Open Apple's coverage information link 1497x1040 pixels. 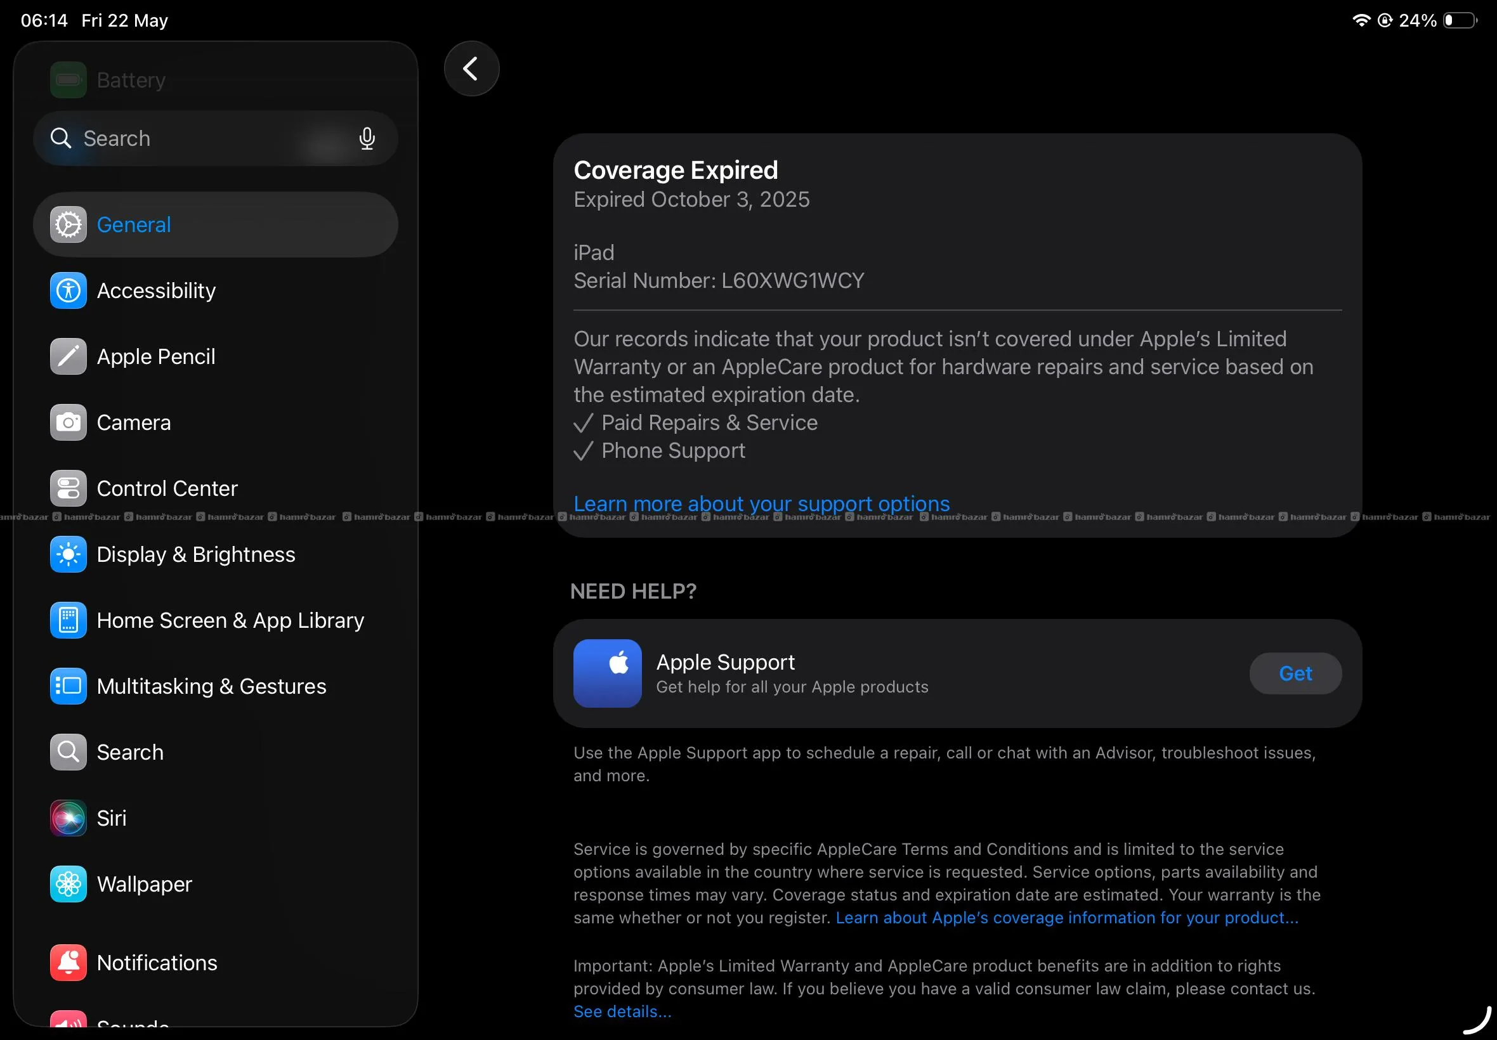coord(1067,918)
